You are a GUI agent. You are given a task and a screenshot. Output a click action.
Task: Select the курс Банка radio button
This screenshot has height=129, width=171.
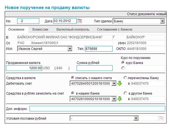pyautogui.click(x=123, y=63)
